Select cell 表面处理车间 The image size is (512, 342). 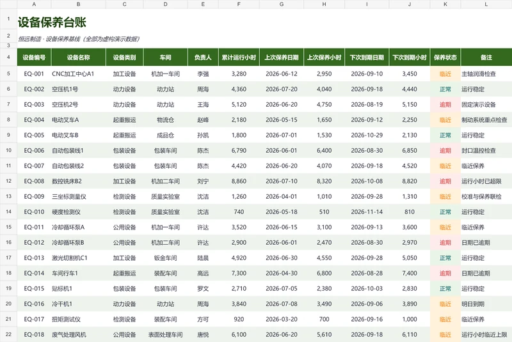click(x=165, y=334)
